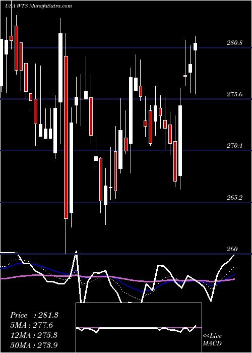Click the 275.6 price level label
252x353 pixels.
[234, 94]
